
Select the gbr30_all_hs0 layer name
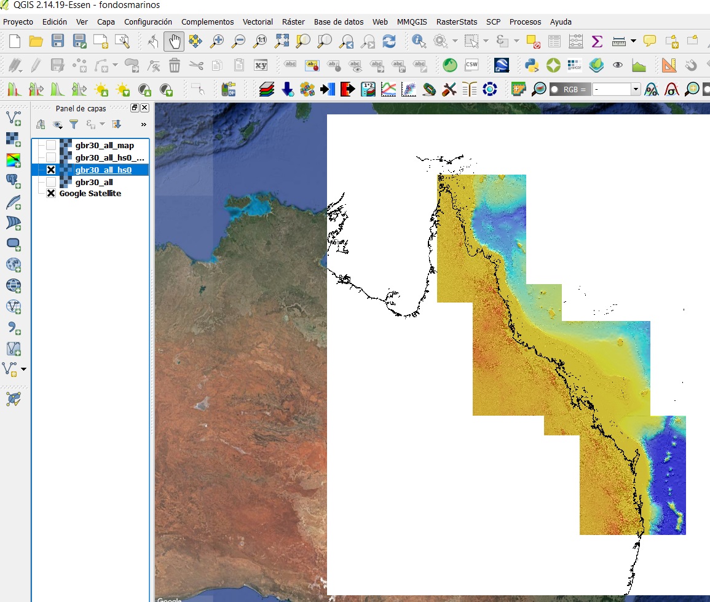click(x=103, y=170)
